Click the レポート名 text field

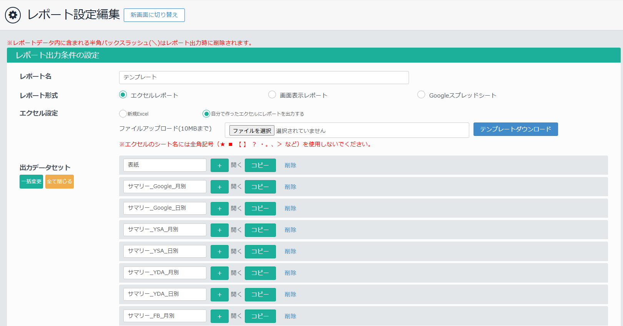click(x=264, y=78)
